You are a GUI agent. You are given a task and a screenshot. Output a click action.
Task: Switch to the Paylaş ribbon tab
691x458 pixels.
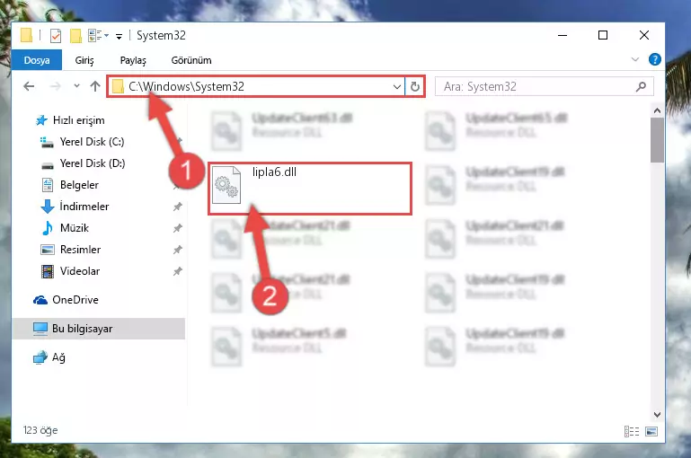[x=133, y=60]
